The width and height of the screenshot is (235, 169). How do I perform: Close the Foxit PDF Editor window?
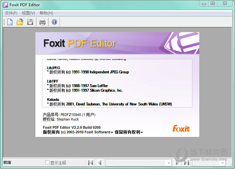point(225,4)
